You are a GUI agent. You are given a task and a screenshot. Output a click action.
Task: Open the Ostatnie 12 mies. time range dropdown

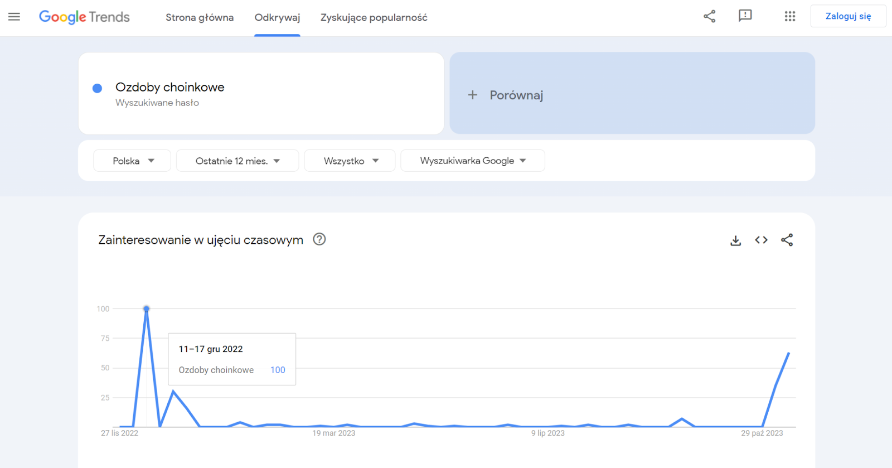click(x=237, y=161)
